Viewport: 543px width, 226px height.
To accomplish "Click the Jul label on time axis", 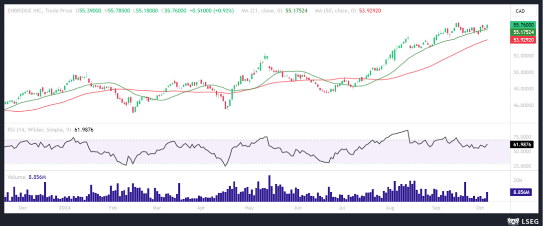I will (342, 208).
